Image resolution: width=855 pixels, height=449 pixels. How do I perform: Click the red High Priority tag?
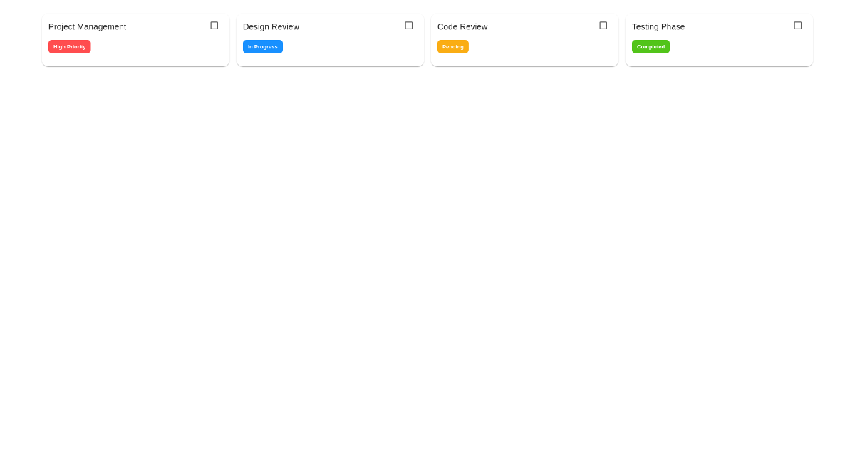pyautogui.click(x=69, y=47)
